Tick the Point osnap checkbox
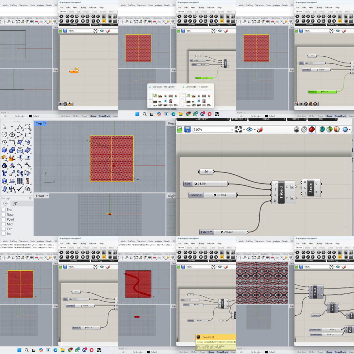 [4, 219]
